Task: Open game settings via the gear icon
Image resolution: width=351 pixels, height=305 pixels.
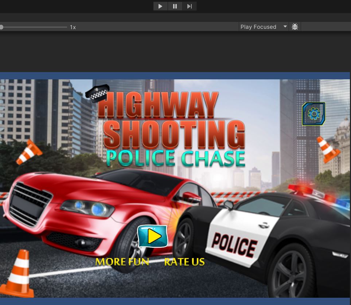Action: click(313, 114)
